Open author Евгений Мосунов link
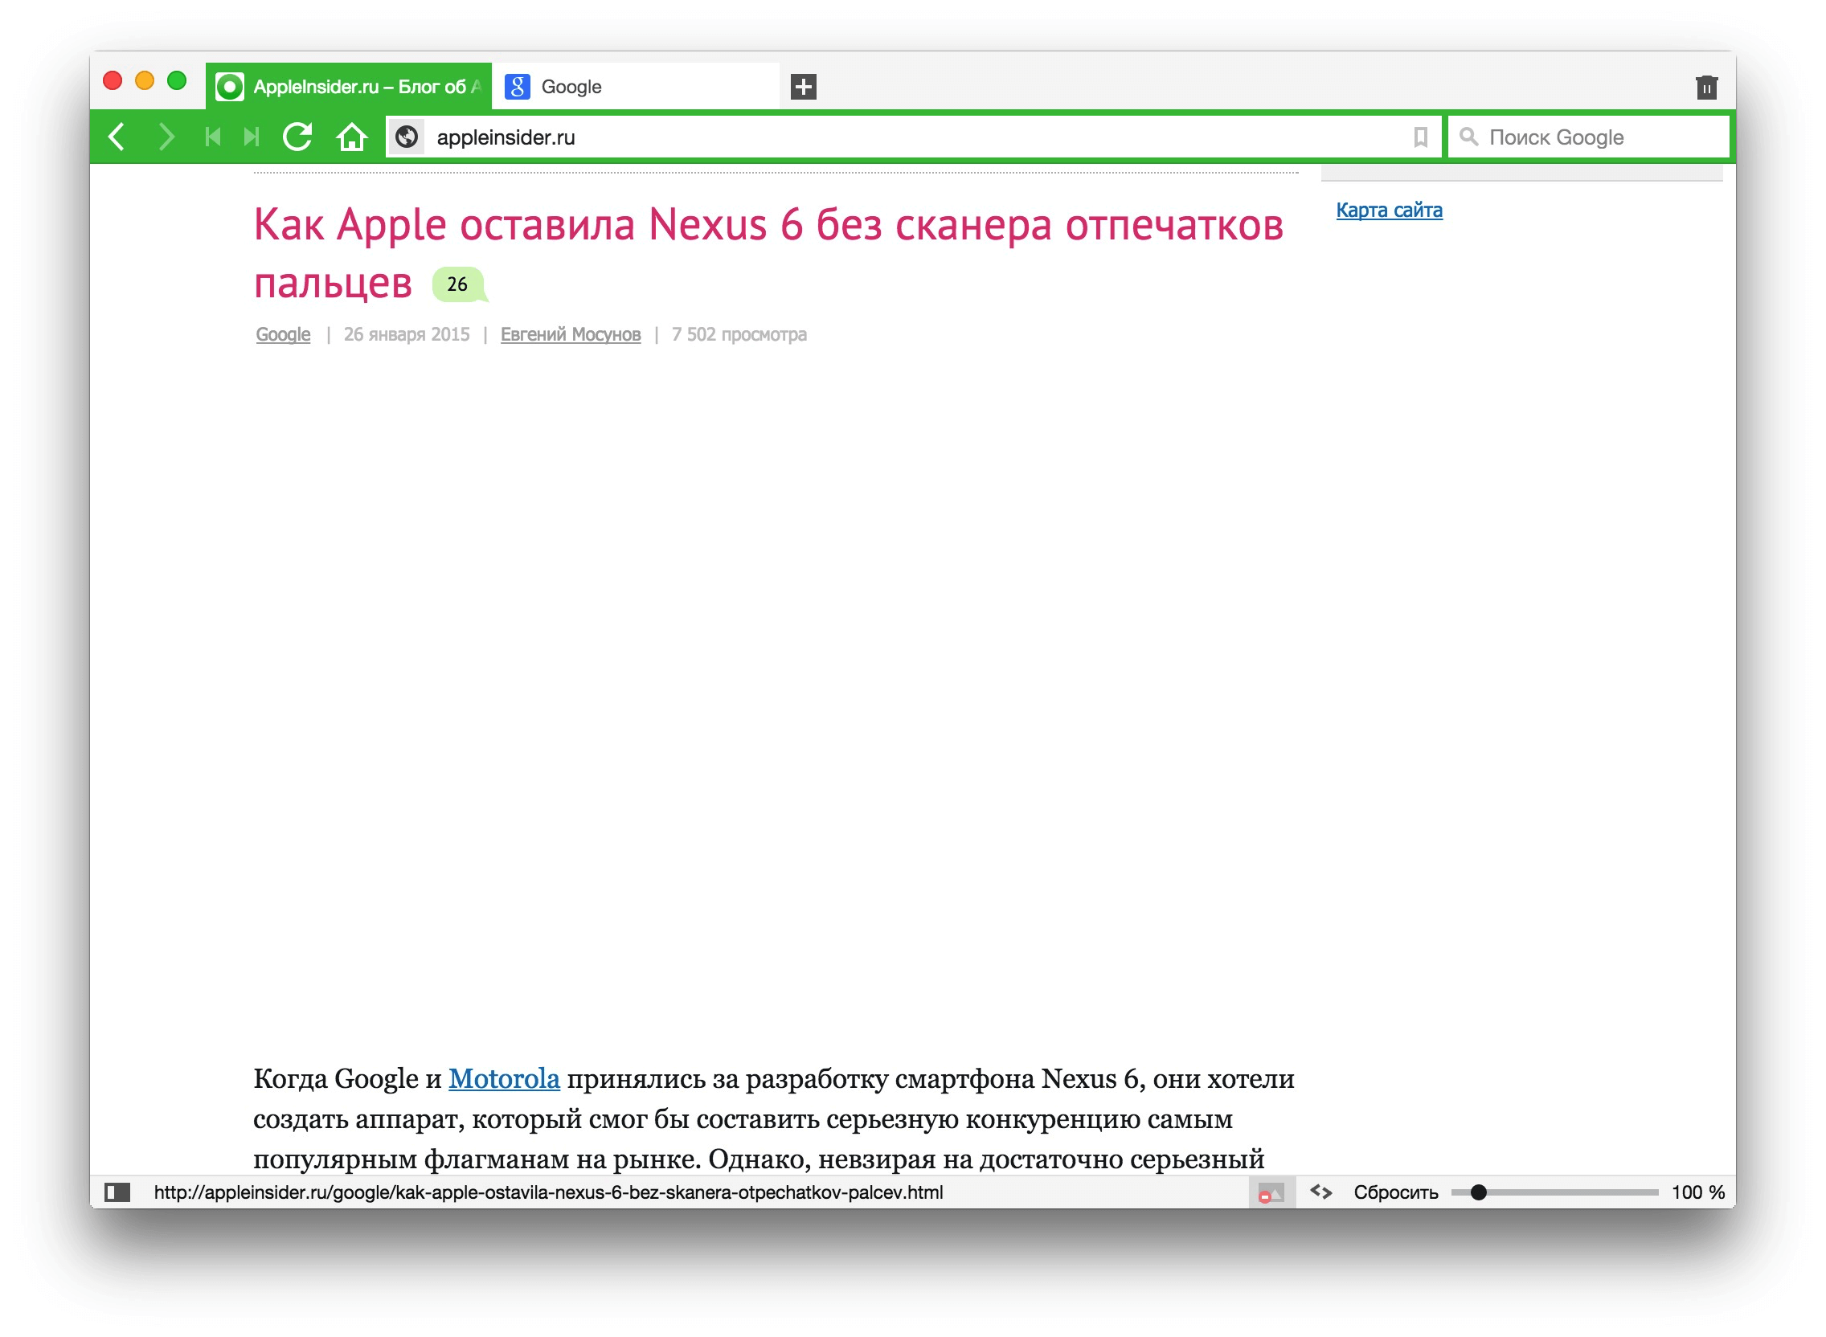Viewport: 1826px width, 1337px height. click(571, 334)
